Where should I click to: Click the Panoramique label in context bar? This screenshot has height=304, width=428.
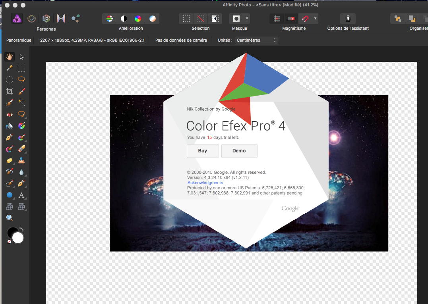[x=19, y=40]
